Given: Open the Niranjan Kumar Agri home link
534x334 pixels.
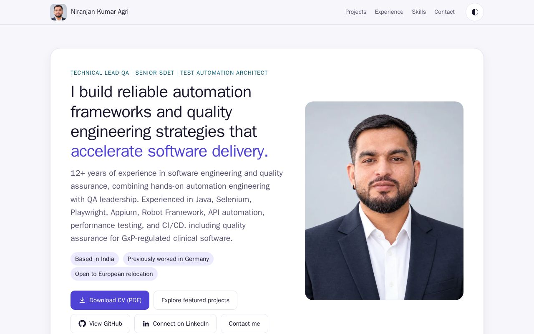Looking at the screenshot, I should tap(89, 12).
